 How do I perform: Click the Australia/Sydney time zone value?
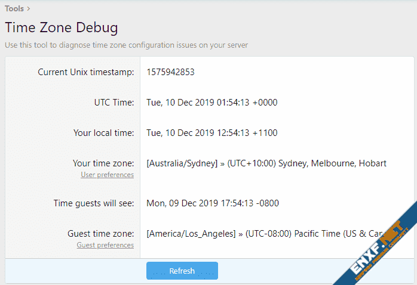(266, 163)
